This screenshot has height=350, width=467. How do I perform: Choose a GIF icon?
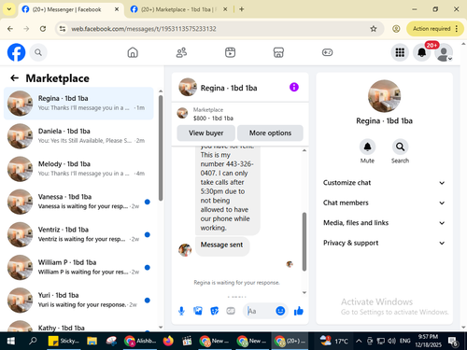coord(231,311)
